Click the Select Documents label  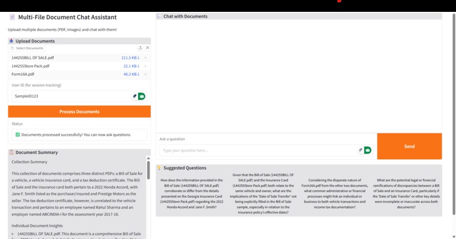[29, 48]
